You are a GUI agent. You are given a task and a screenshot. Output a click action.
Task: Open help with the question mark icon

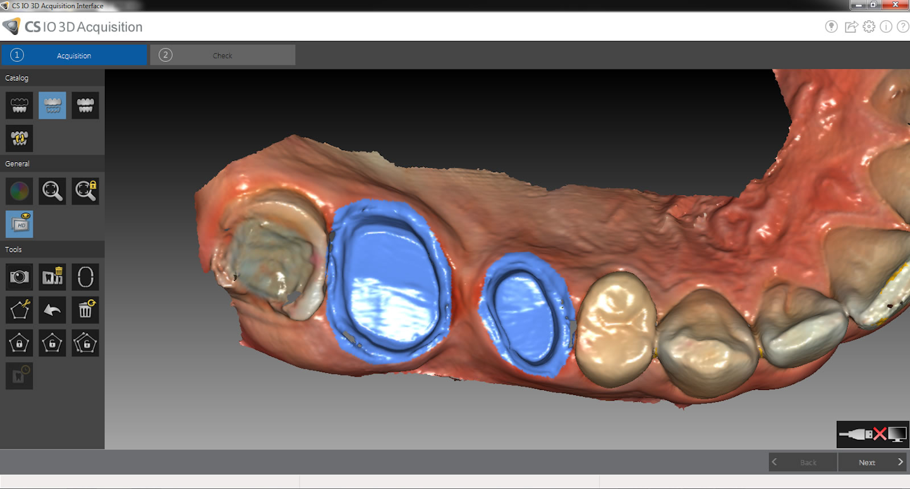point(903,27)
